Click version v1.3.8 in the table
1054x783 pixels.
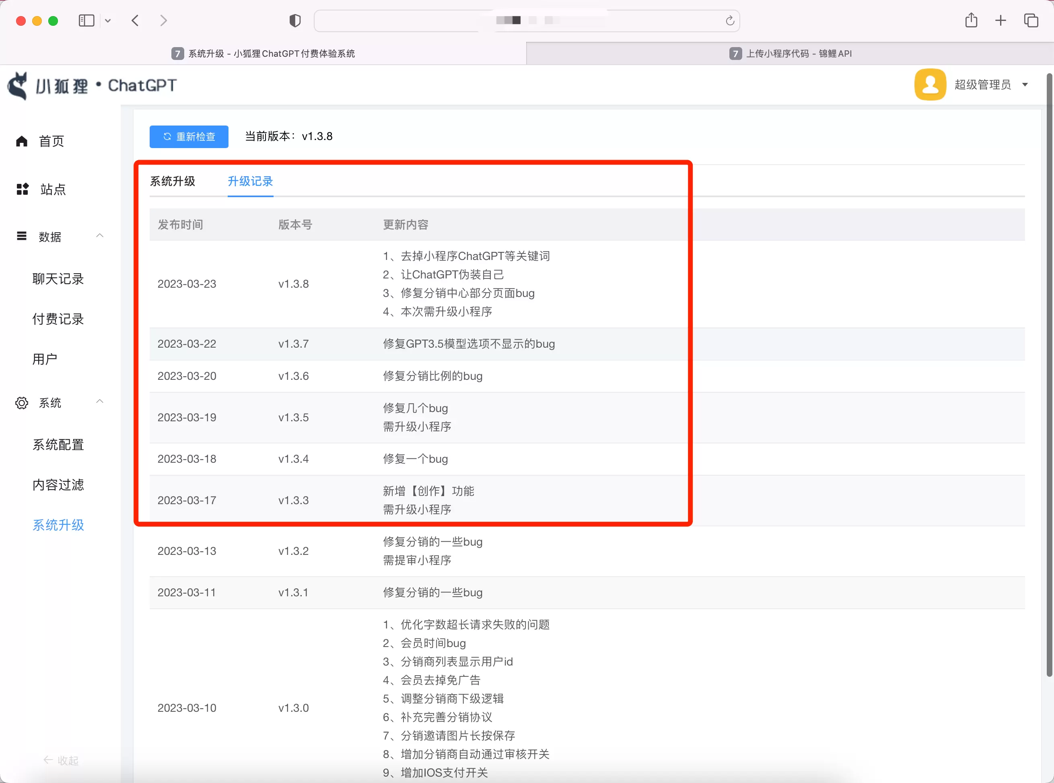tap(293, 284)
